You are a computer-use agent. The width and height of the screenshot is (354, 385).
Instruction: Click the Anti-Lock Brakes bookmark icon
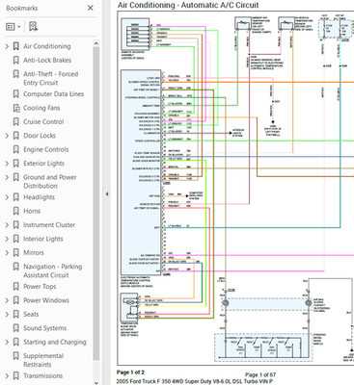coord(15,60)
